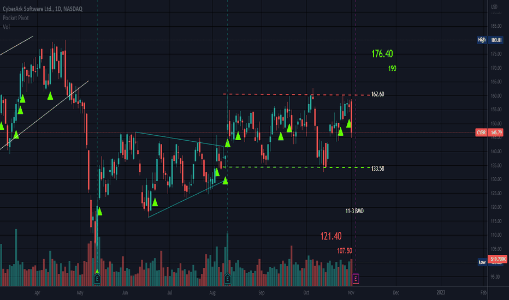Viewport: 509px width, 300px height.
Task: Select the Pocket Pivot indicator label
Action: [x=16, y=18]
